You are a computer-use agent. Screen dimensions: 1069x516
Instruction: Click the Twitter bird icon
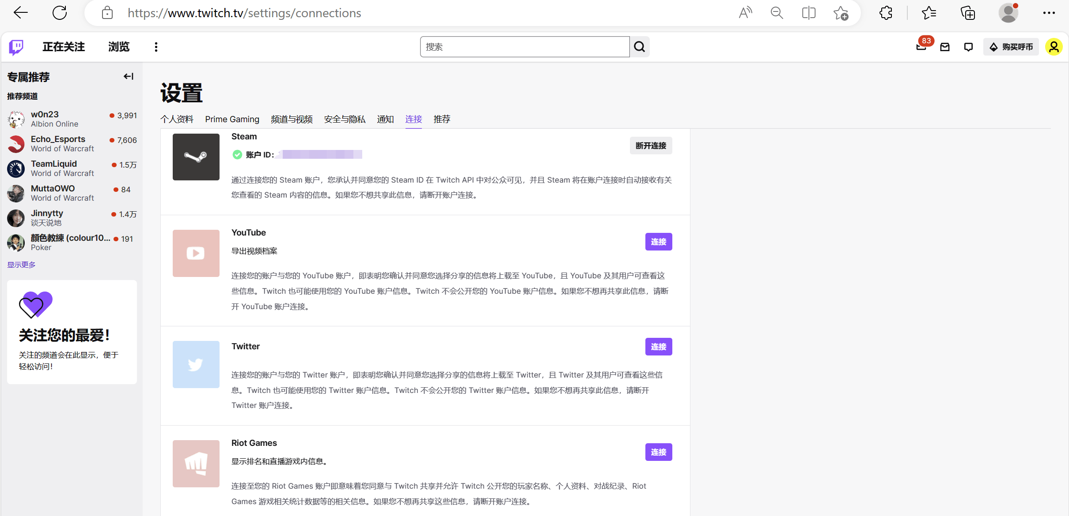[196, 364]
